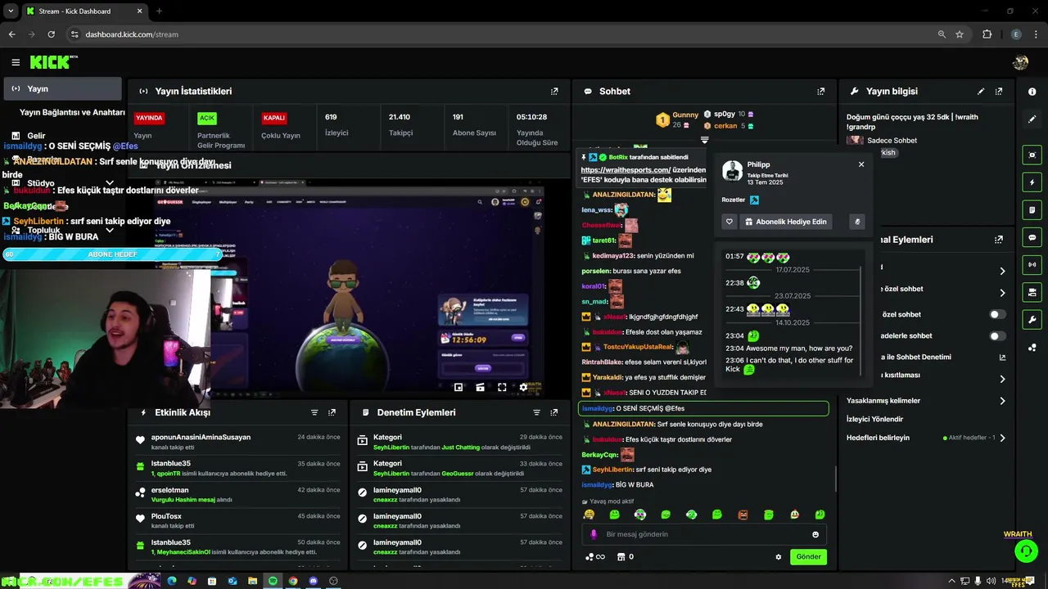Toggle the broadcast signal widget icon in right sidebar

coord(1032,264)
